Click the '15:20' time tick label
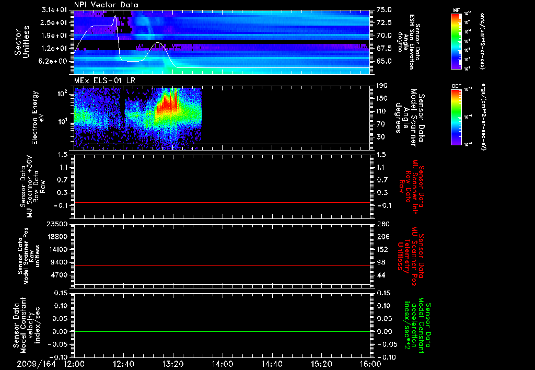The width and height of the screenshot is (535, 370). (321, 364)
